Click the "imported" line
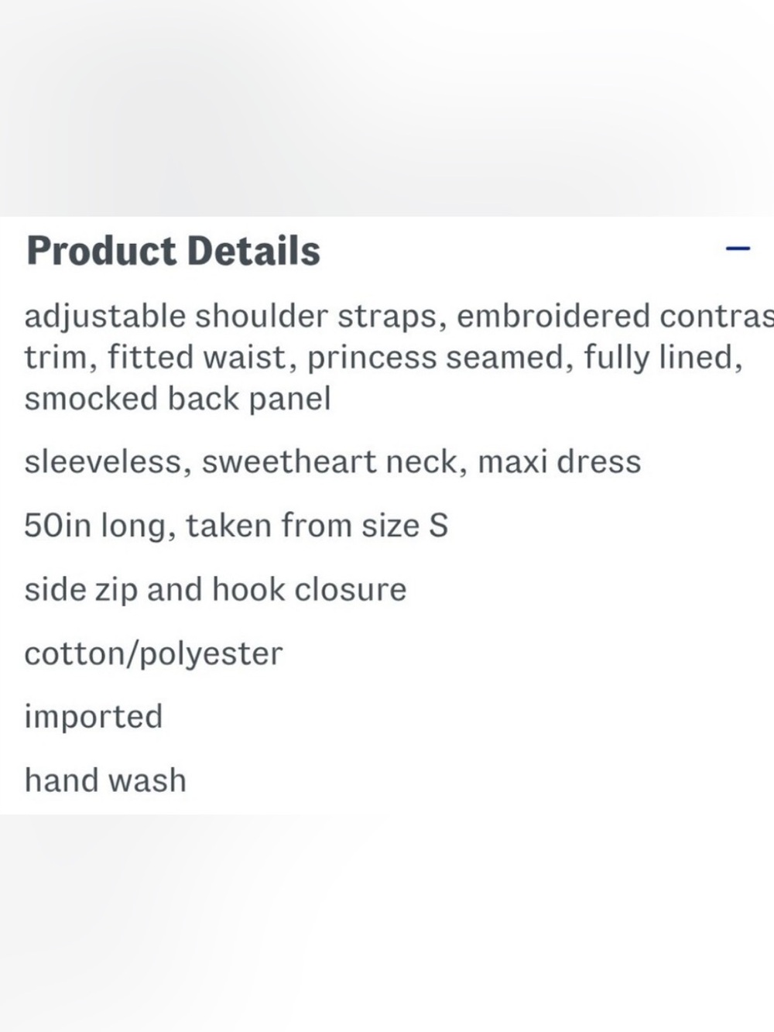The width and height of the screenshot is (774, 1032). pyautogui.click(x=94, y=718)
